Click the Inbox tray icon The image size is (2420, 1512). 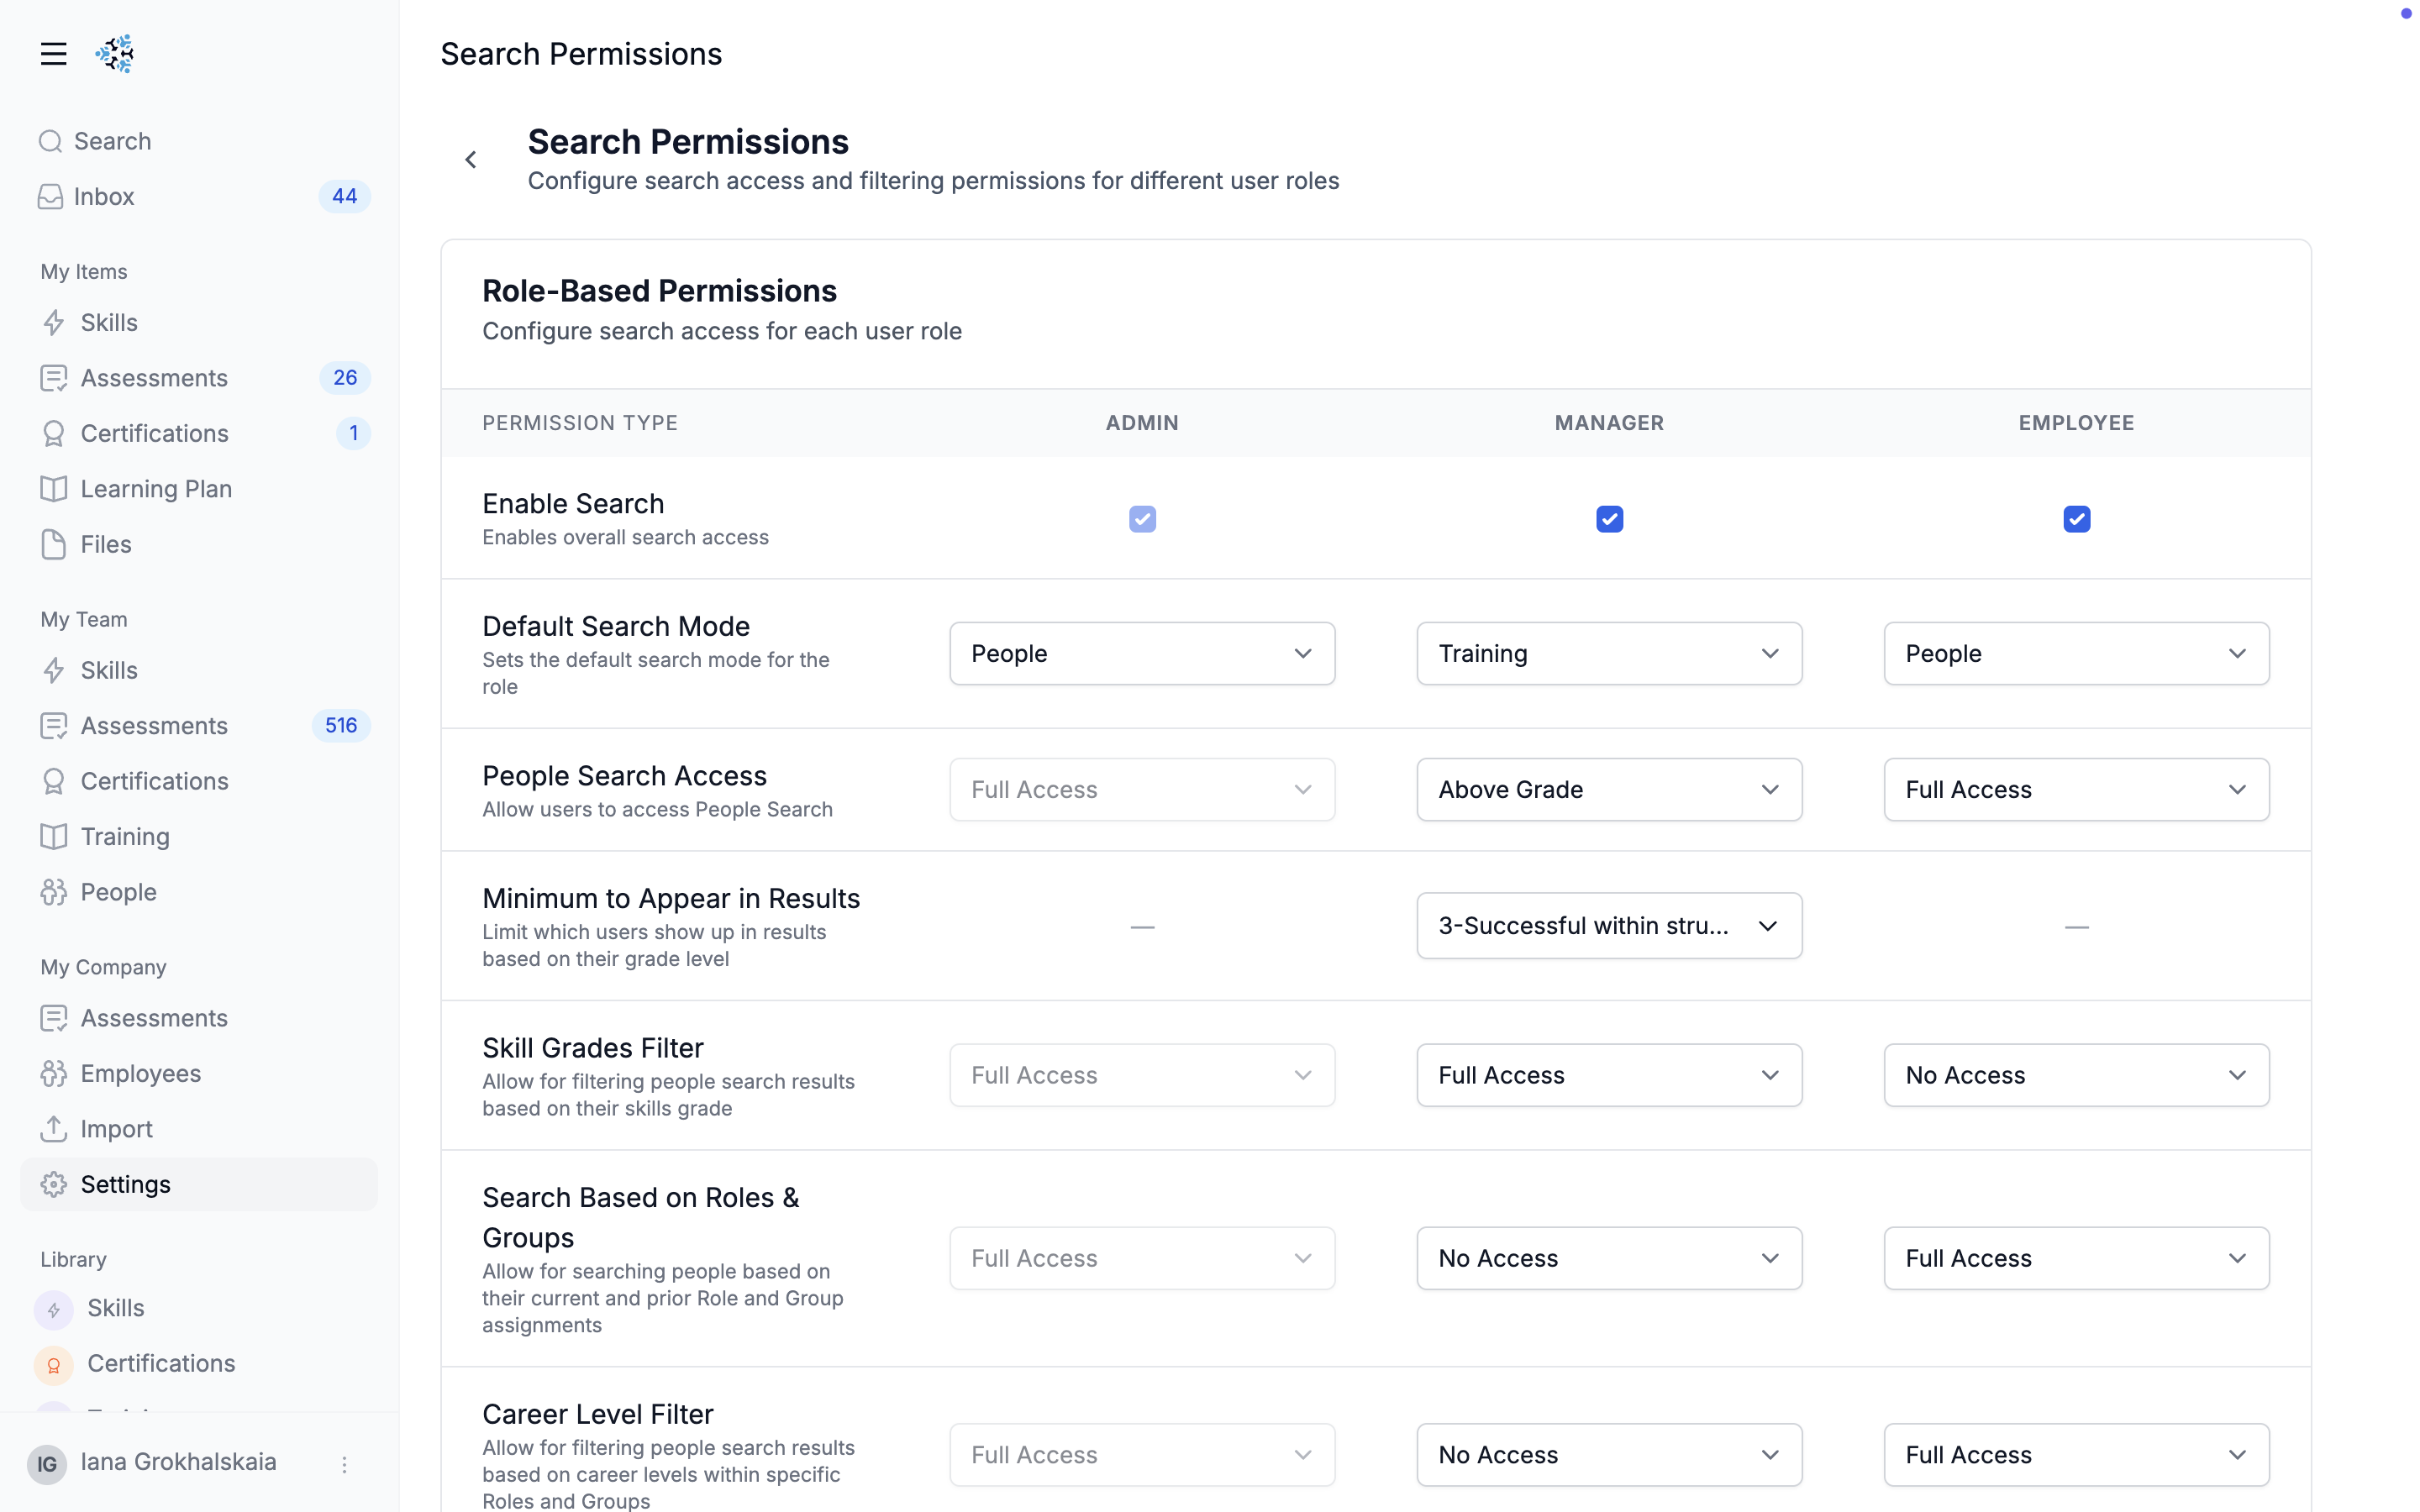(51, 196)
